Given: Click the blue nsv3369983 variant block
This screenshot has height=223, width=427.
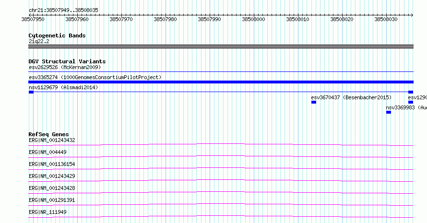Looking at the screenshot, I should click(389, 112).
